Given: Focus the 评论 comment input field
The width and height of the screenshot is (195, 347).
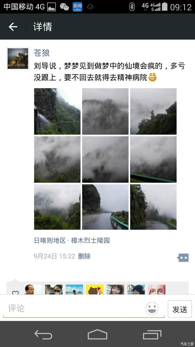Looking at the screenshot, I should [84, 309].
